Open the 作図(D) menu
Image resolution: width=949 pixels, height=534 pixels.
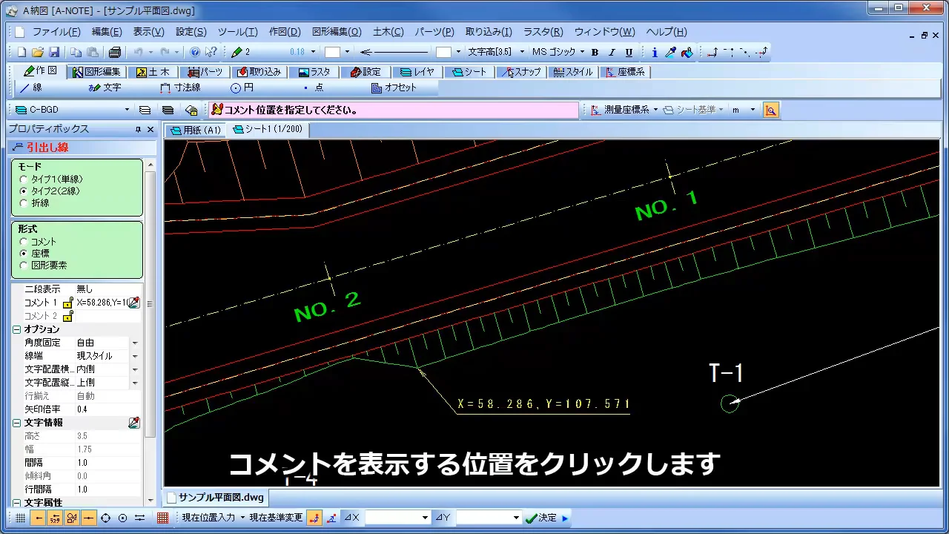point(285,32)
